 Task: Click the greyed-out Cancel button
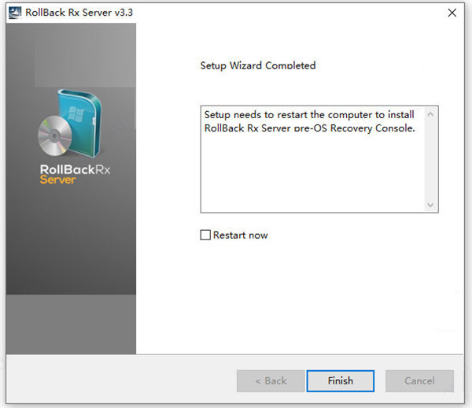419,381
